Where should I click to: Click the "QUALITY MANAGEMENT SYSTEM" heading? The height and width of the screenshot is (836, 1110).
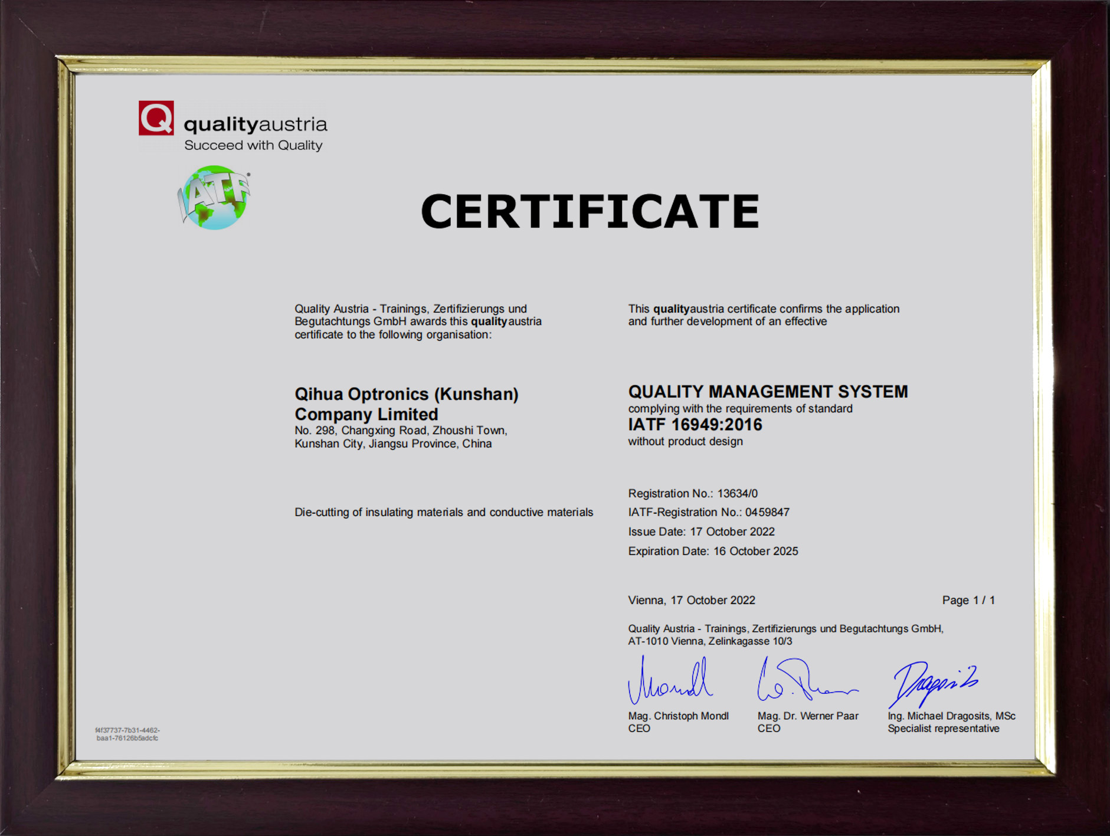coord(768,392)
